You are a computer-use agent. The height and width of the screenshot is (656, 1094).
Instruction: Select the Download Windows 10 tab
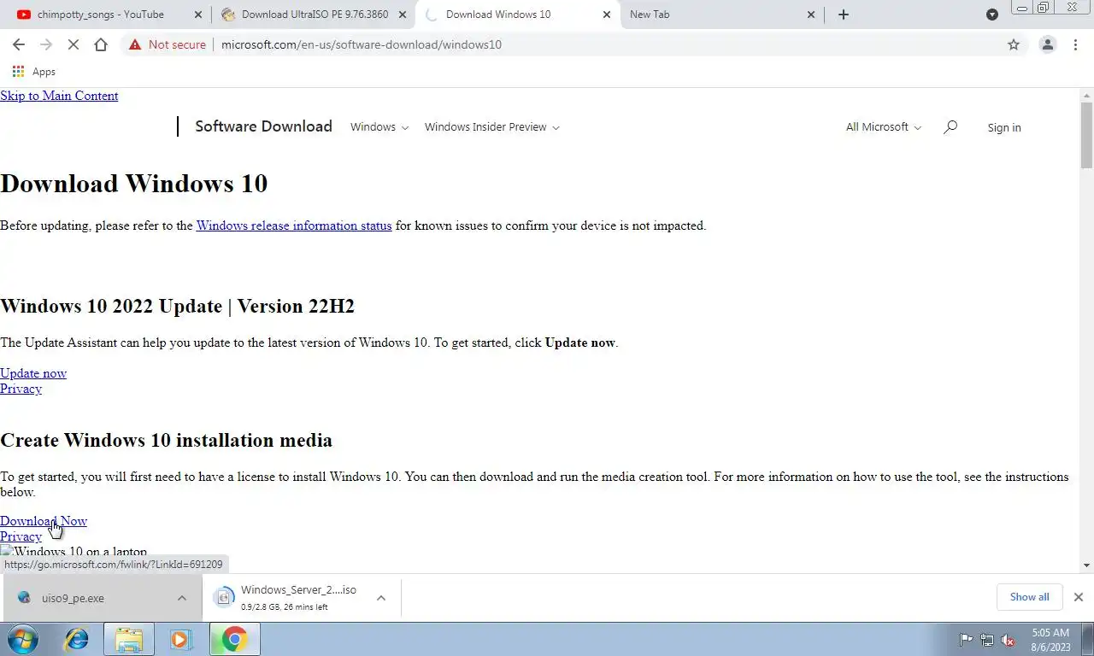point(517,15)
